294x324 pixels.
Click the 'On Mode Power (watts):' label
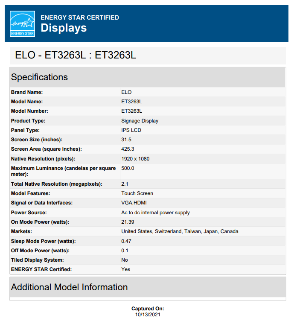40,222
